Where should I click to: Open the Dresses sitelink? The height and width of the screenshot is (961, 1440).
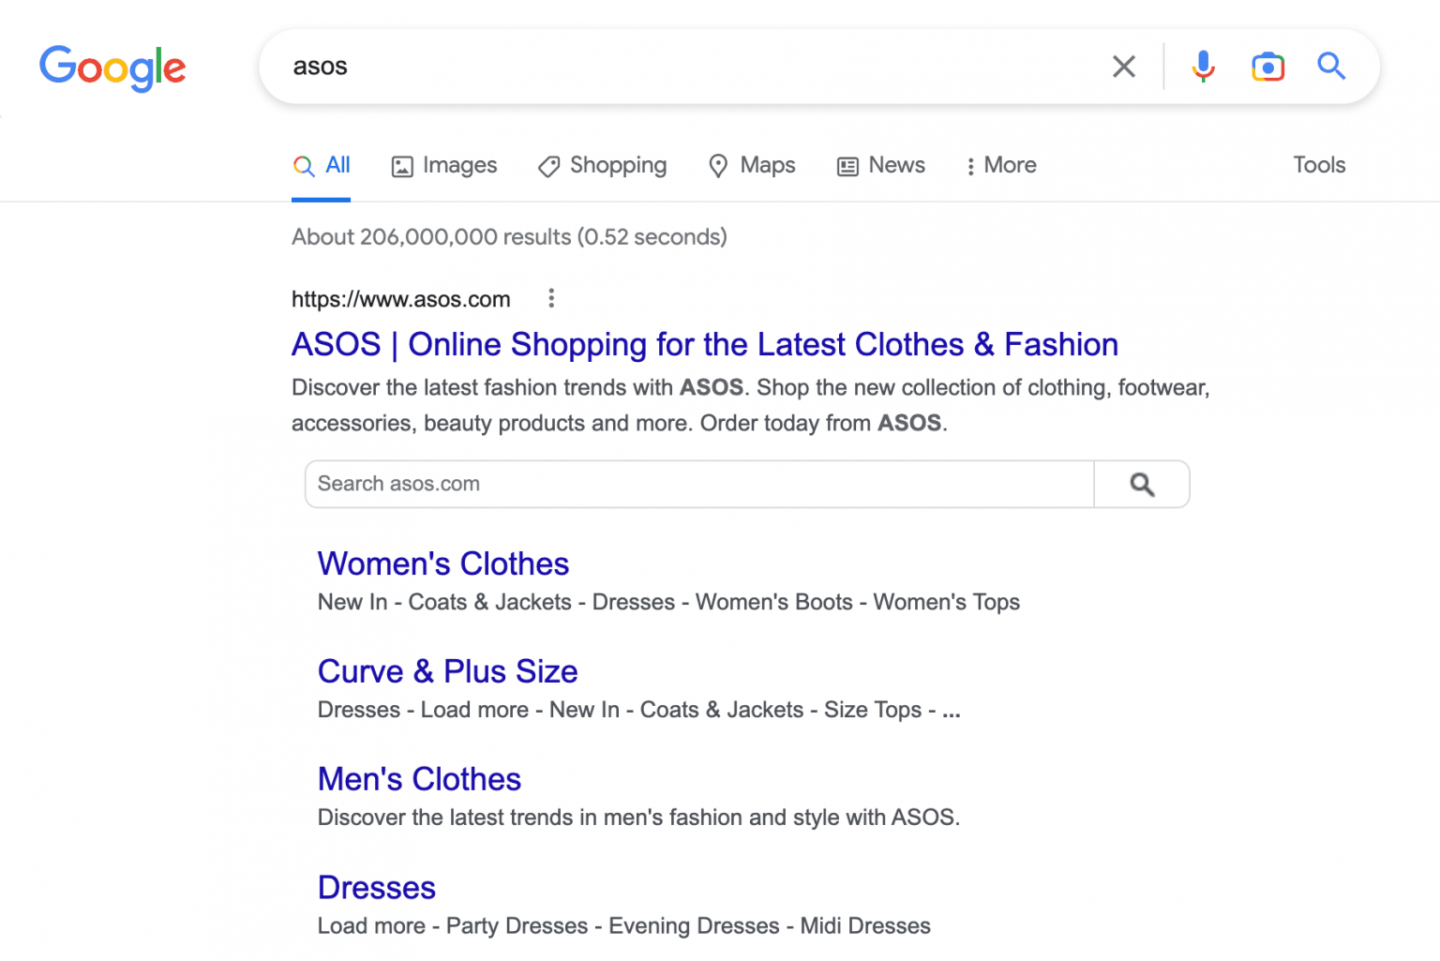(x=376, y=887)
